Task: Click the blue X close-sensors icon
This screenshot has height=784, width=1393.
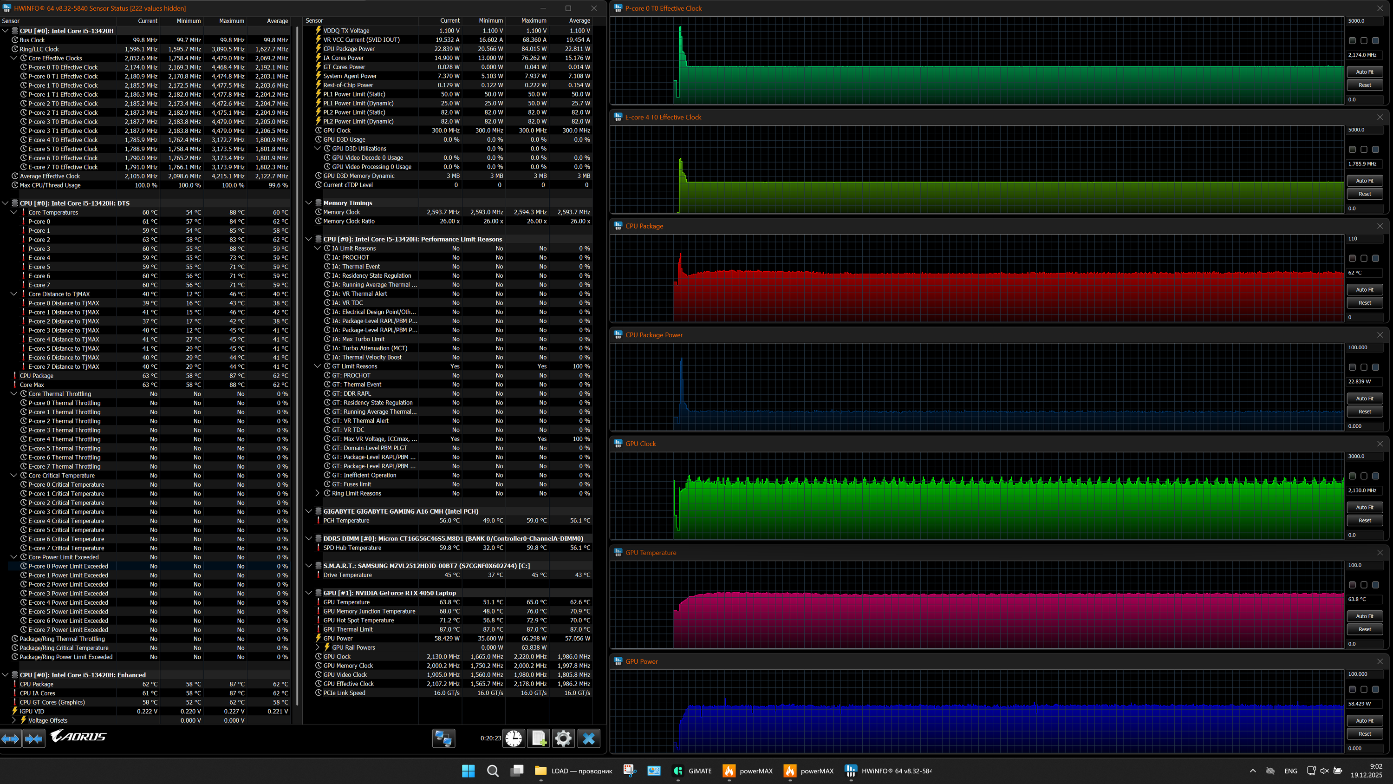Action: pyautogui.click(x=588, y=738)
